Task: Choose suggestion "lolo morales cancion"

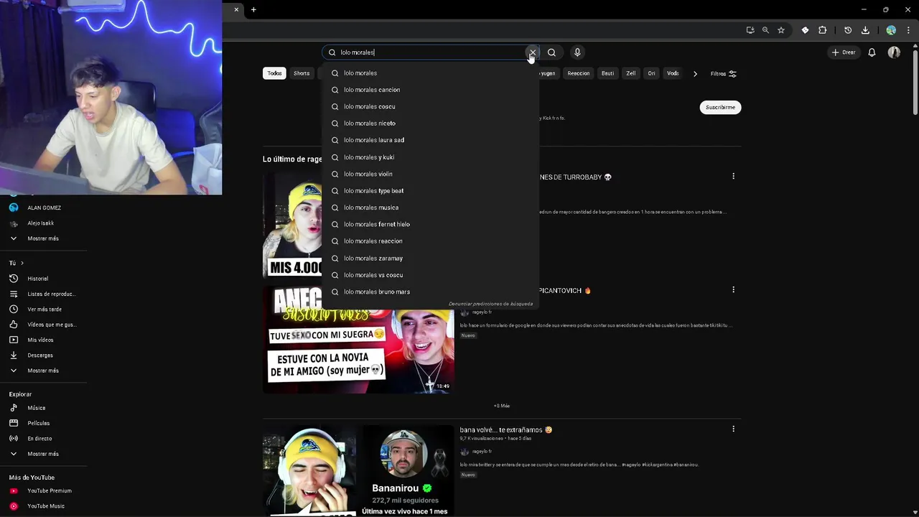Action: pyautogui.click(x=430, y=90)
